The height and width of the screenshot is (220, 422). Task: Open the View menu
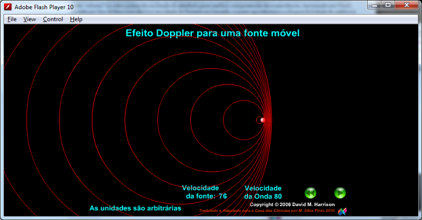coord(29,19)
